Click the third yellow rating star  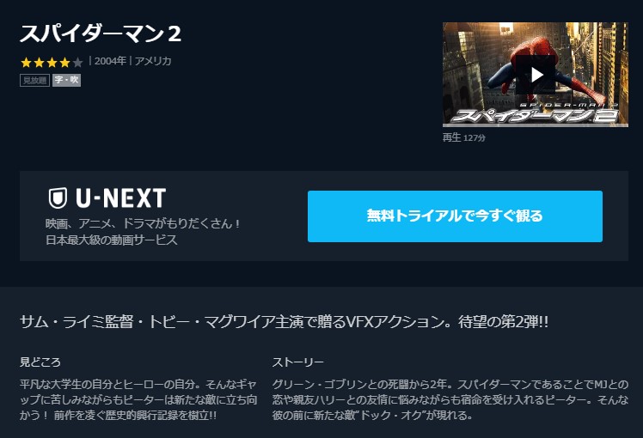pyautogui.click(x=52, y=63)
